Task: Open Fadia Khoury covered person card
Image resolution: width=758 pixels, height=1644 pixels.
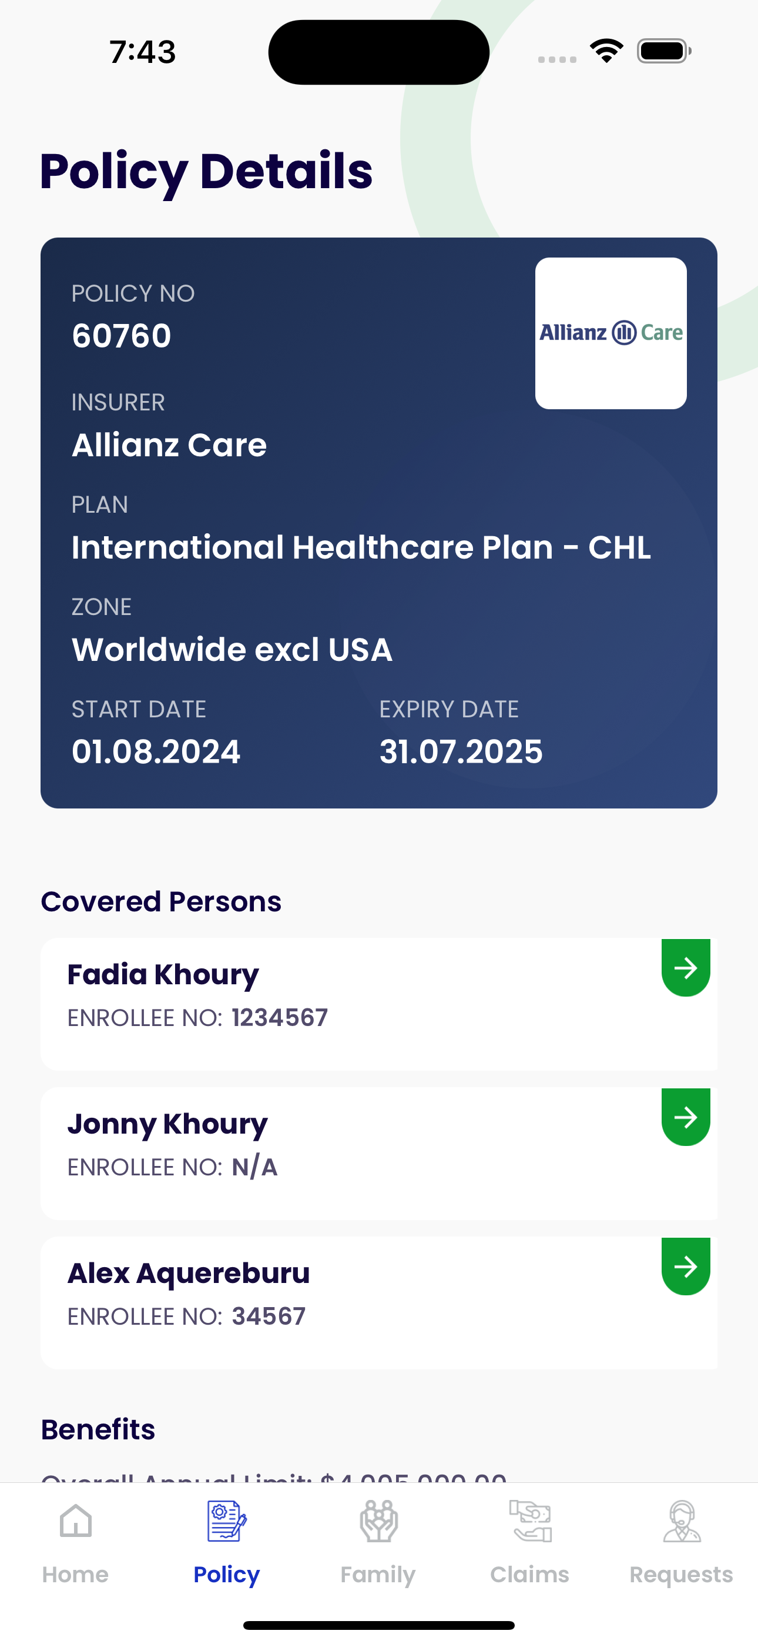Action: [x=379, y=1004]
